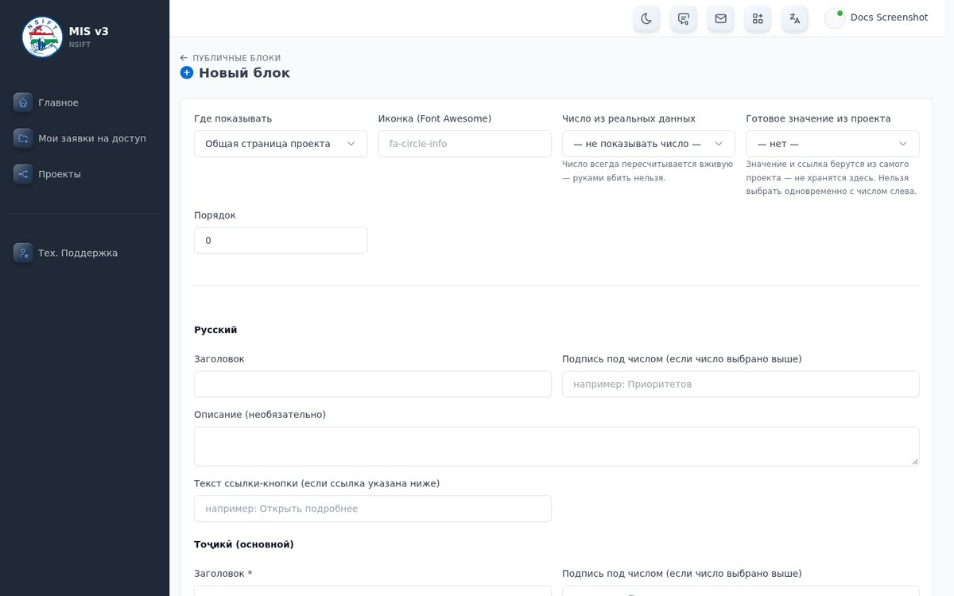Screen dimensions: 954x596
Task: Open Готовое значение из проекта dropdown
Action: 832,144
